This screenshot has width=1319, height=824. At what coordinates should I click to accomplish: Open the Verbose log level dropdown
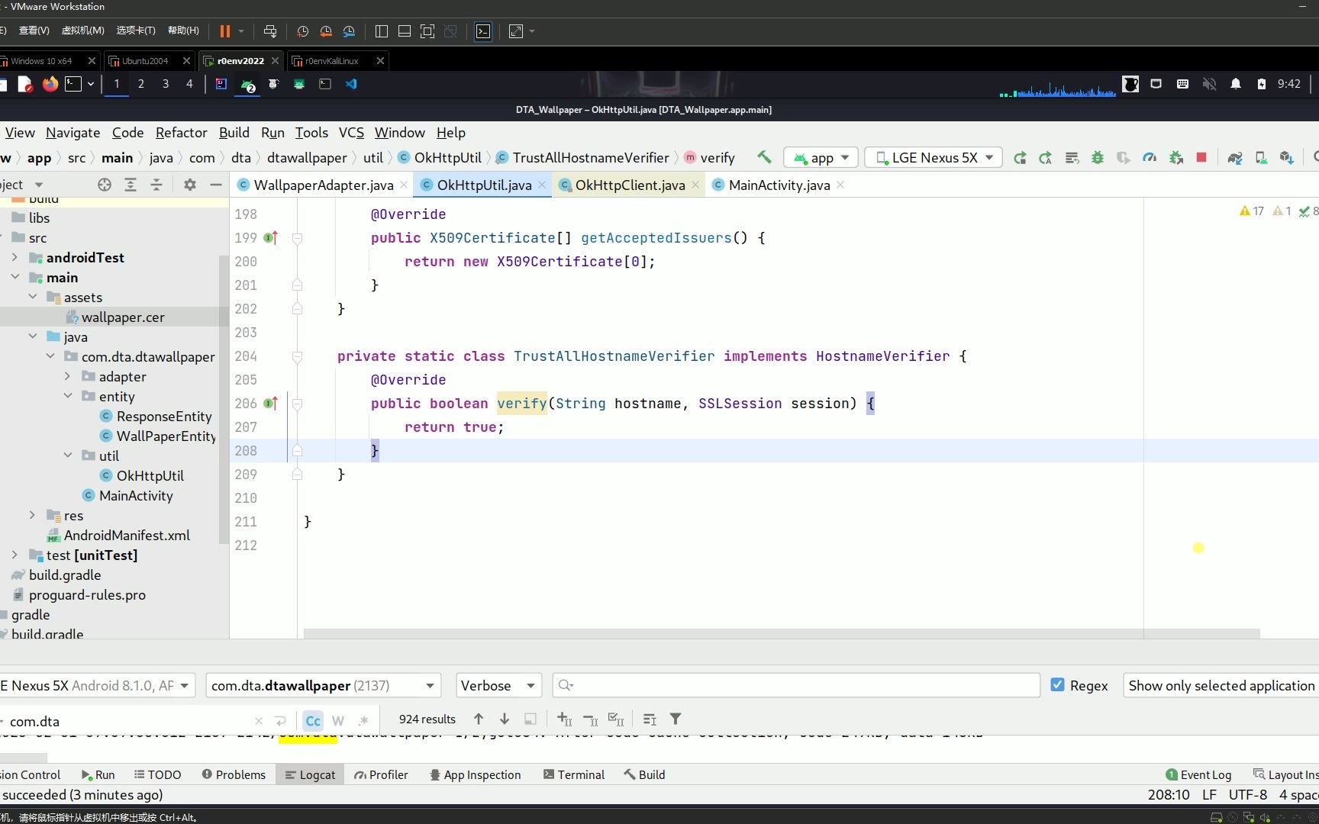499,685
